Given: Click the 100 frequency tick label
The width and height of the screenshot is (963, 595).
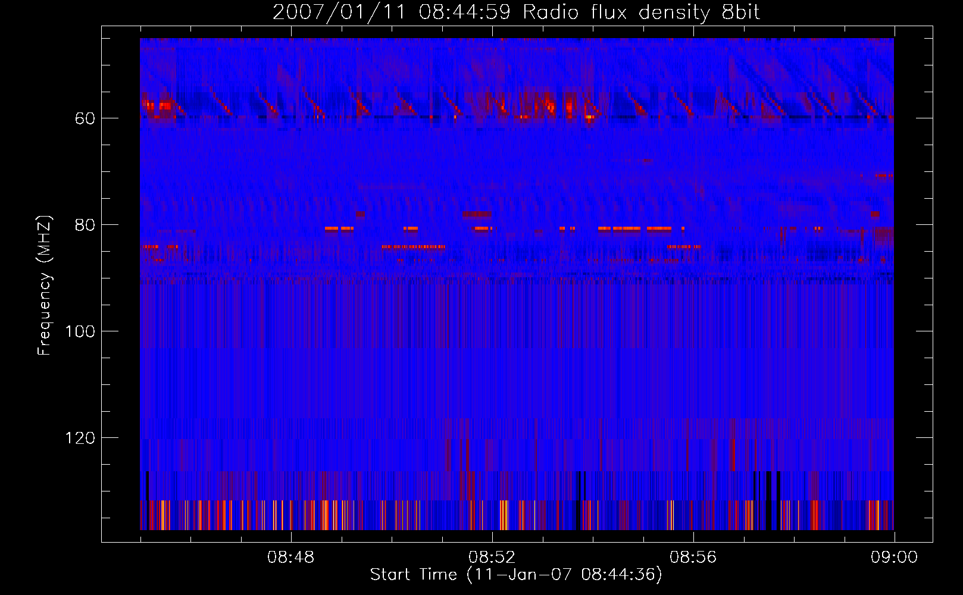Looking at the screenshot, I should (x=80, y=331).
